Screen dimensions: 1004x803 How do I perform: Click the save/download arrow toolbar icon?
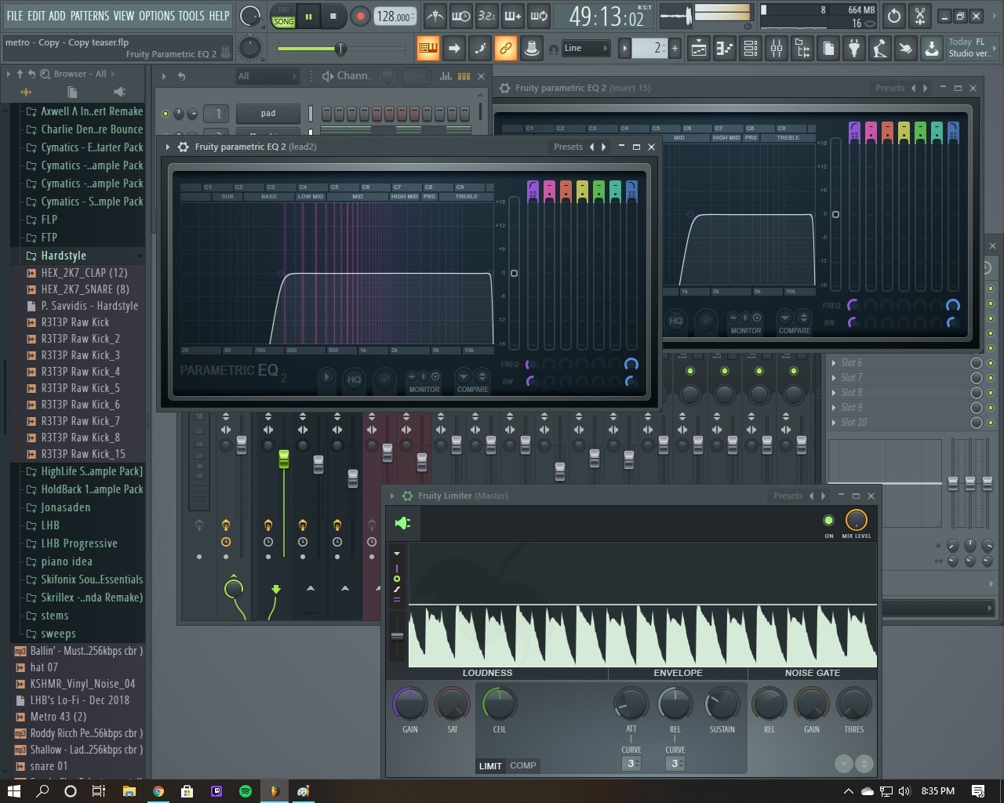(932, 49)
